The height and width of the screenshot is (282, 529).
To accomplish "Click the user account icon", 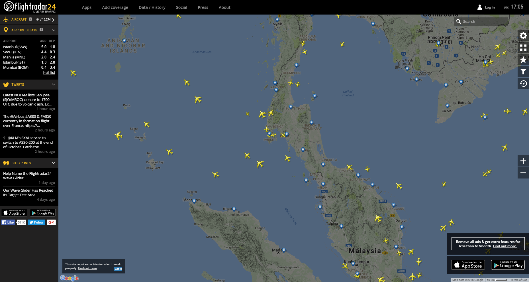I will click(480, 7).
